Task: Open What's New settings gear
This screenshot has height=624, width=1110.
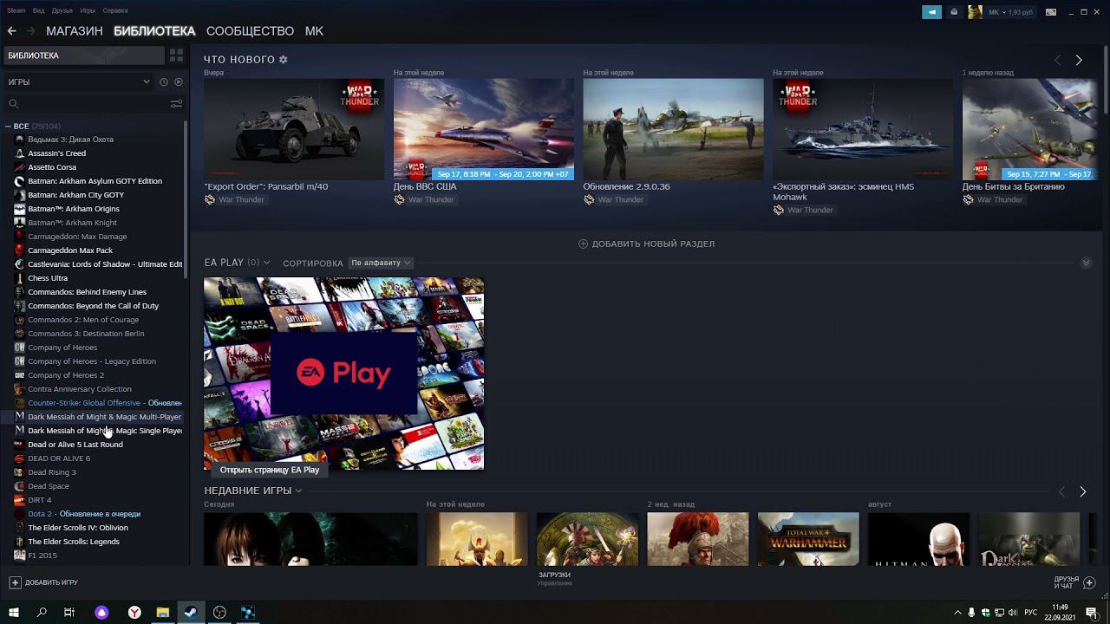Action: 283,60
